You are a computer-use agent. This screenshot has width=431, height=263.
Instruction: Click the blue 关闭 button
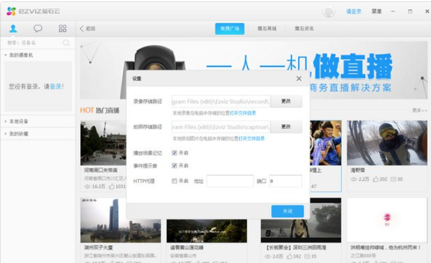click(x=288, y=211)
